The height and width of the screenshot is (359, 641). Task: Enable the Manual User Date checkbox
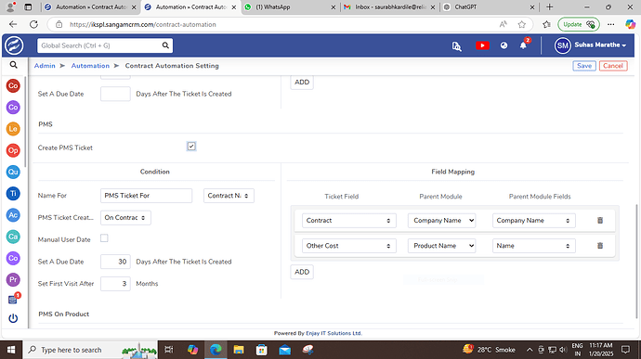104,238
